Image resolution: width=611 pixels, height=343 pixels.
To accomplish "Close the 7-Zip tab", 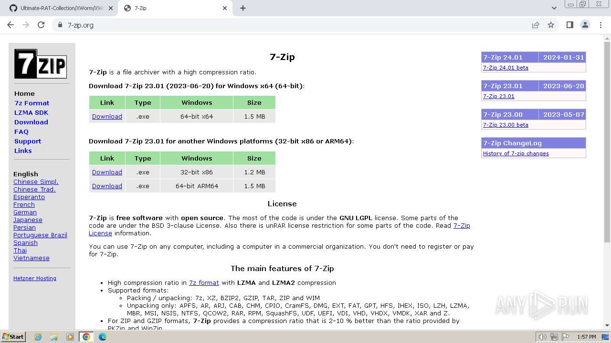I will pyautogui.click(x=225, y=8).
